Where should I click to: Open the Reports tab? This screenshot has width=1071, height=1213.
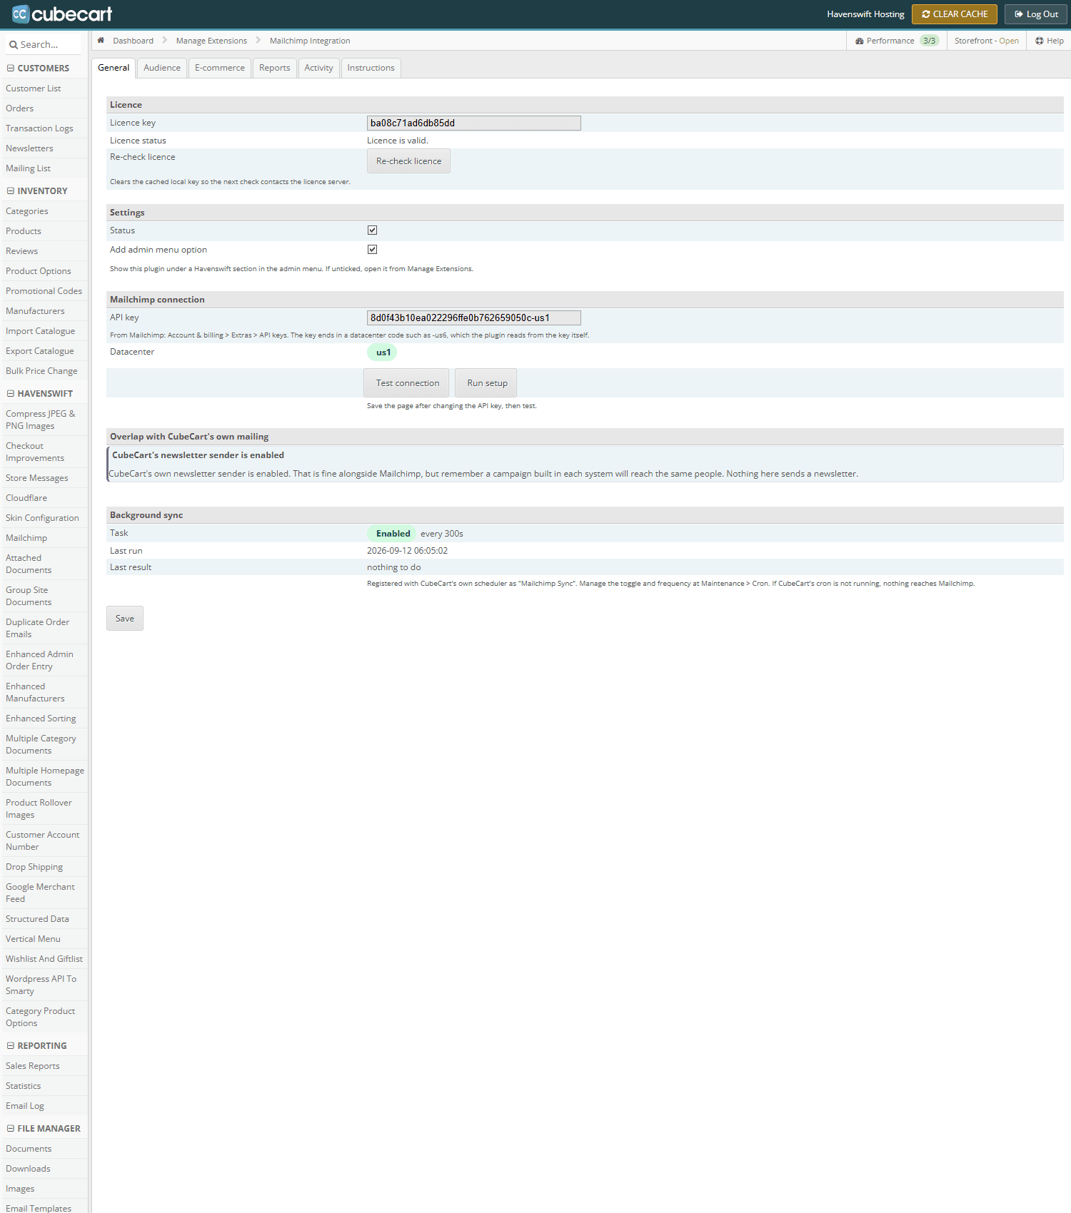[275, 68]
